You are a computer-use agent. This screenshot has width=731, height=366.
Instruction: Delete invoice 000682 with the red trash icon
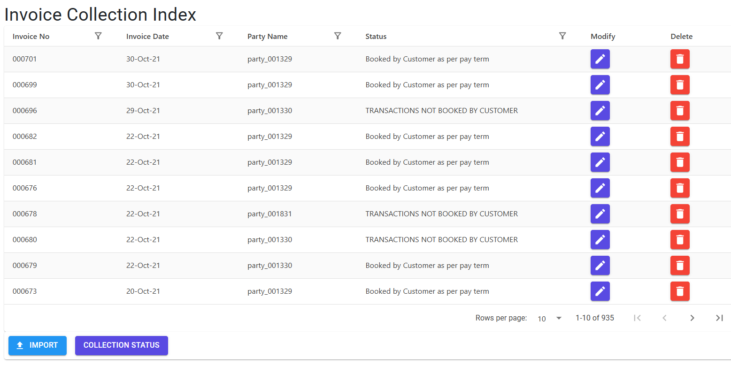click(680, 137)
